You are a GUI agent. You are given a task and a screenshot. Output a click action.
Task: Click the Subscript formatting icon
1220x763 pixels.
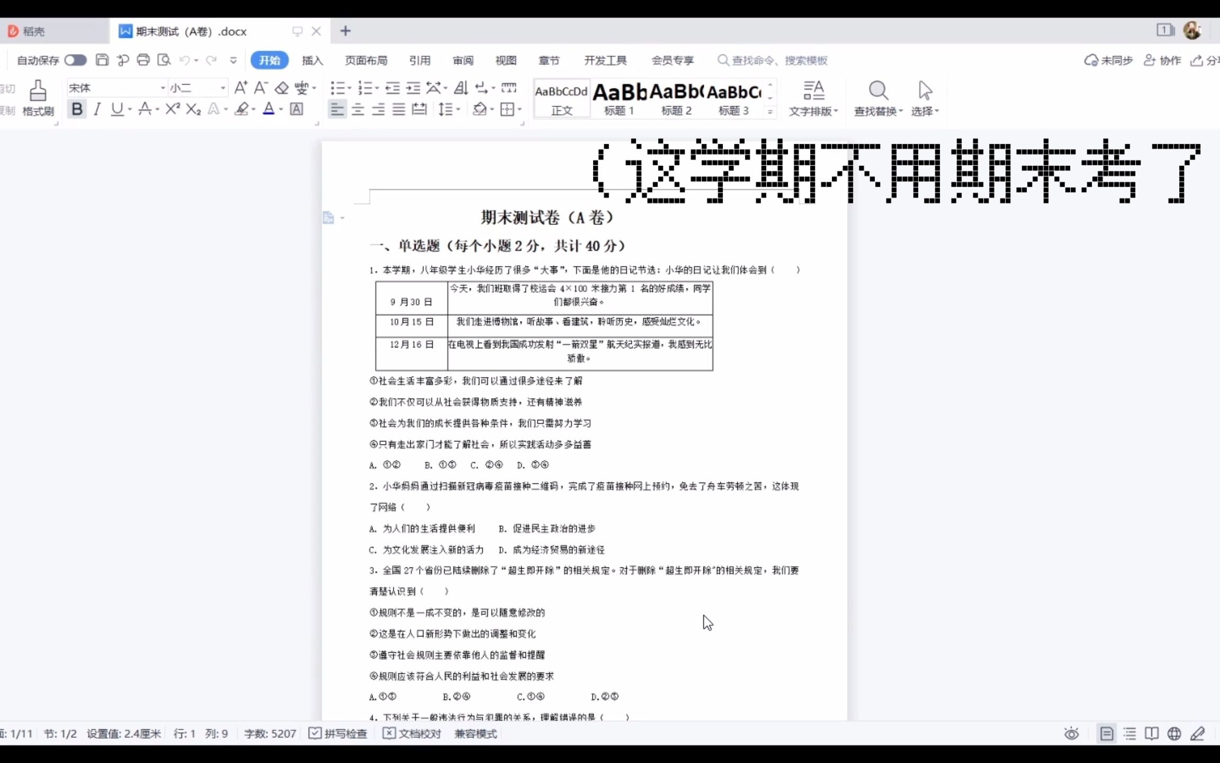click(x=194, y=108)
